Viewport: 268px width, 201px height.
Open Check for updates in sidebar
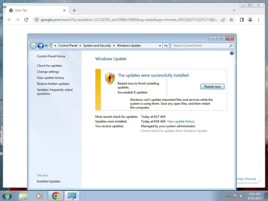click(49, 66)
